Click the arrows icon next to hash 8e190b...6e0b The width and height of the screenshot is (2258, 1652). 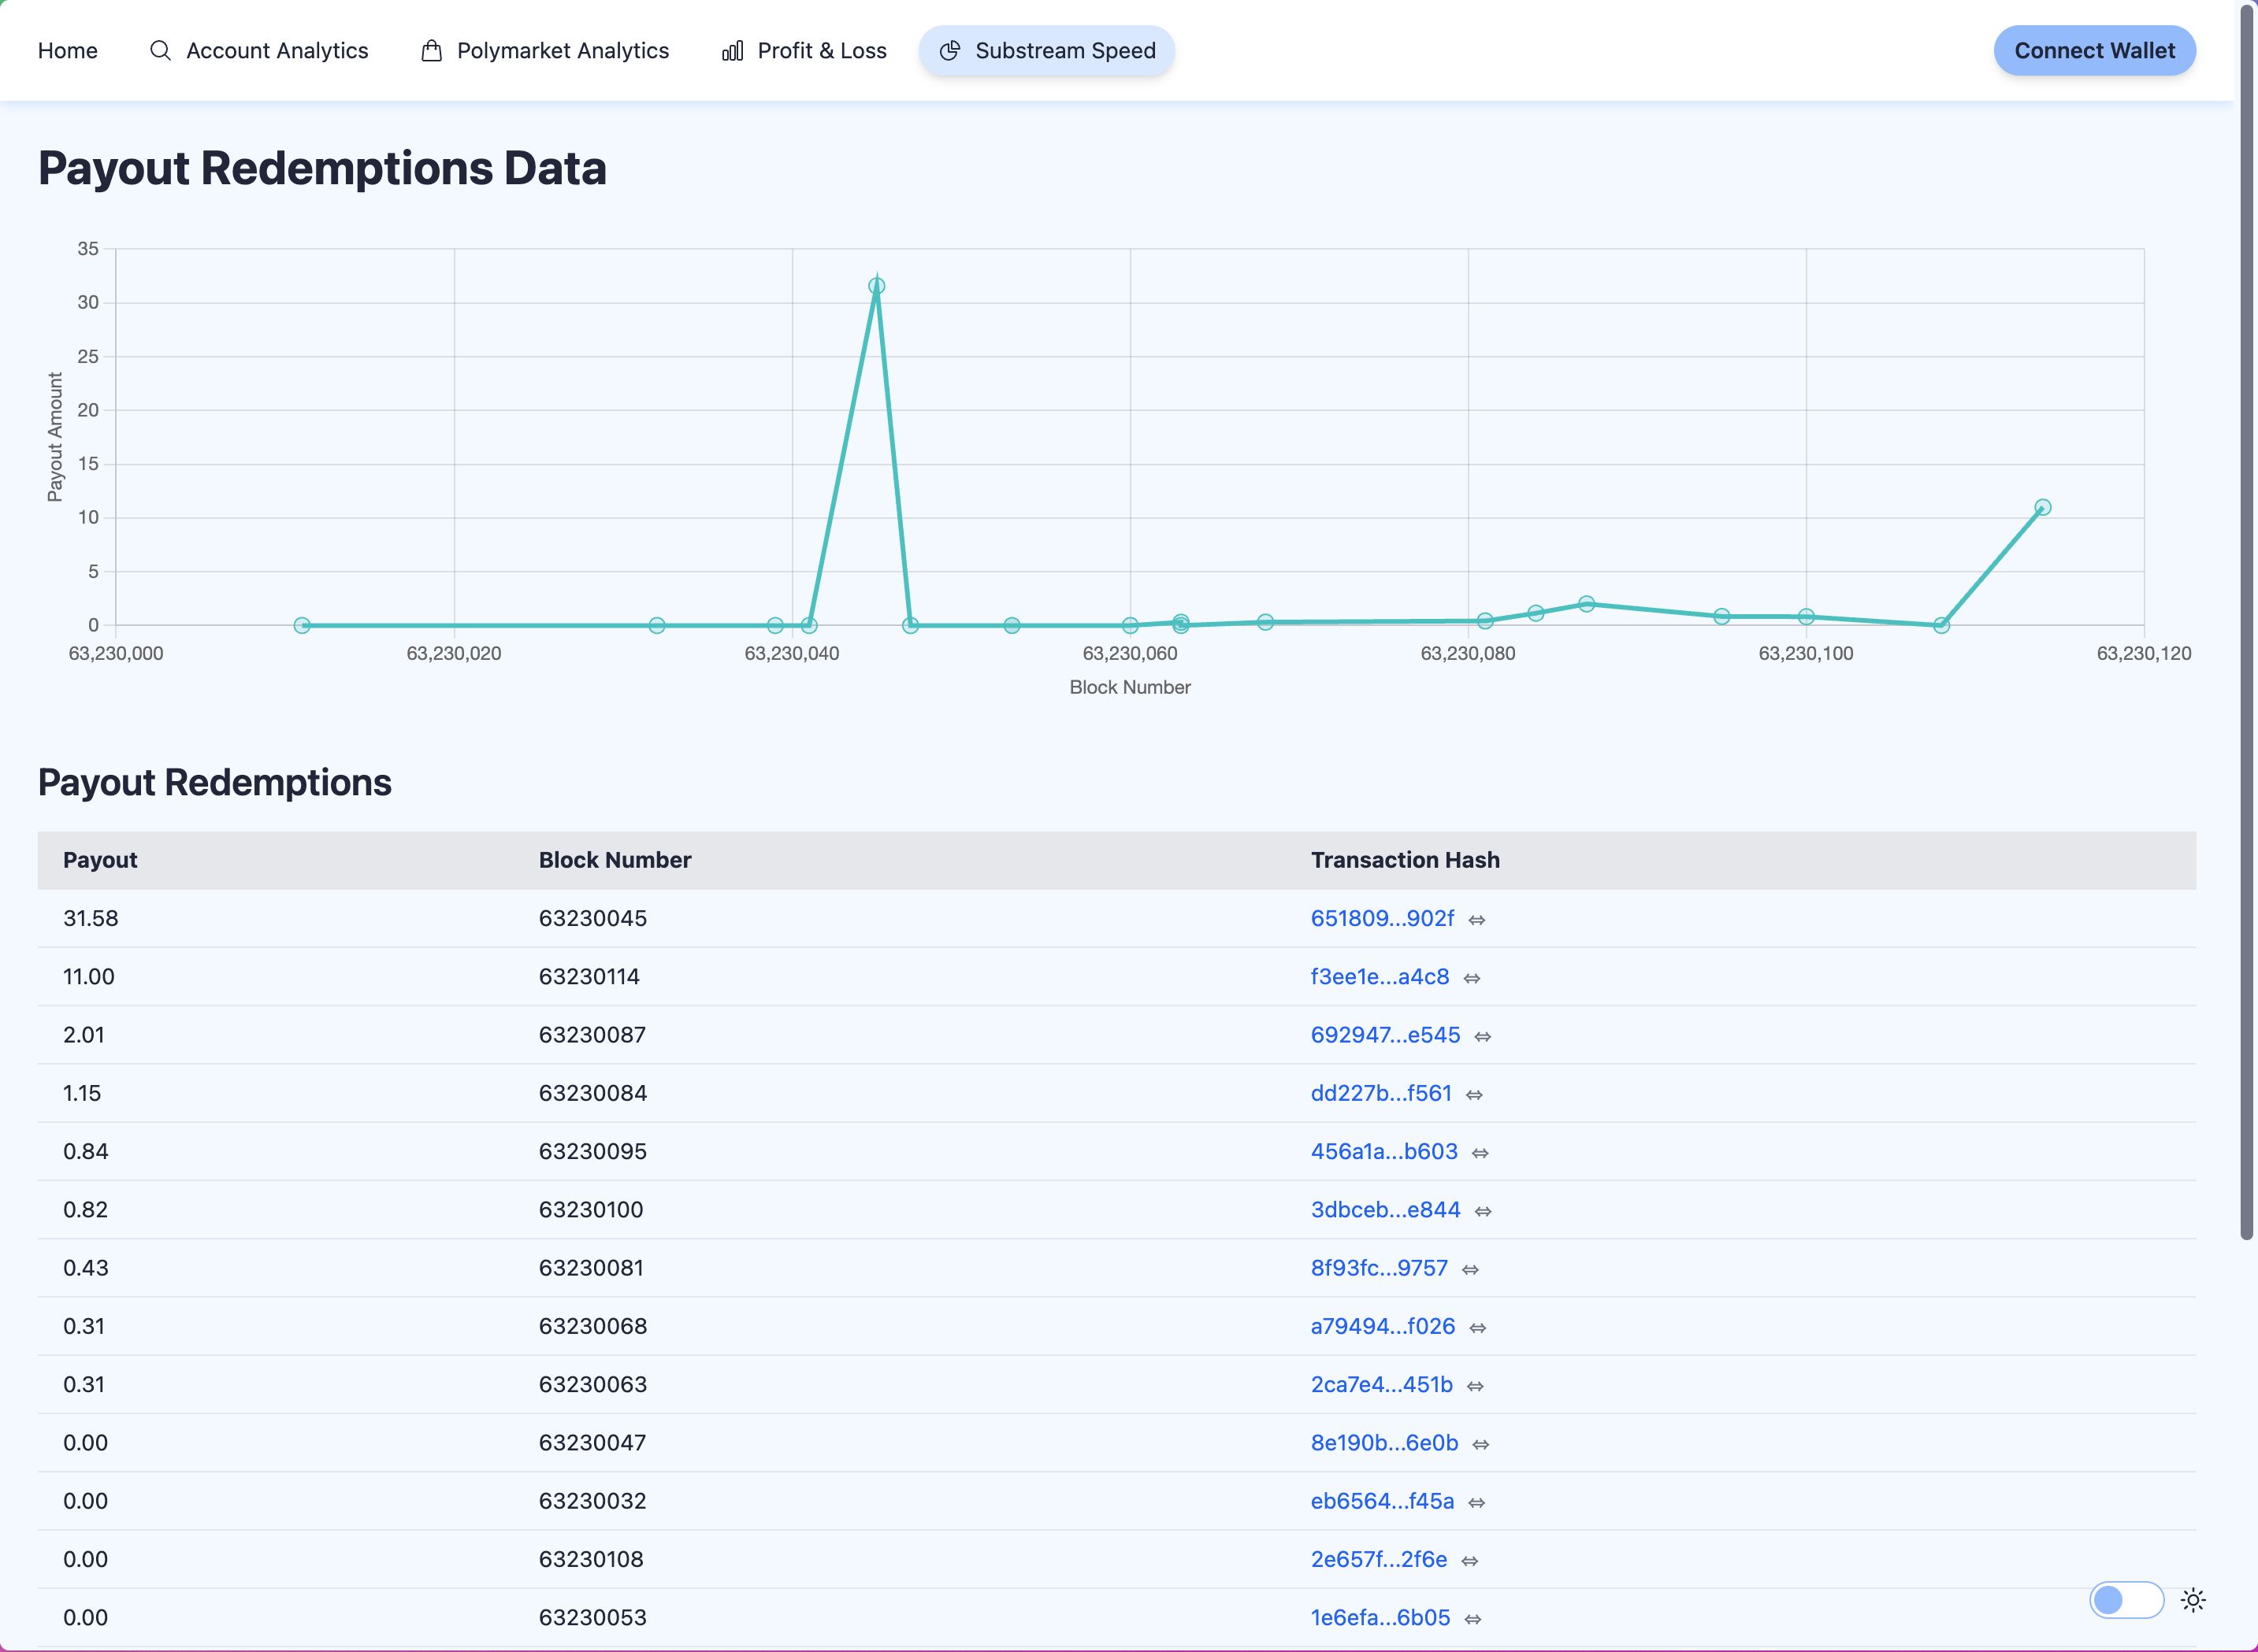pos(1480,1444)
